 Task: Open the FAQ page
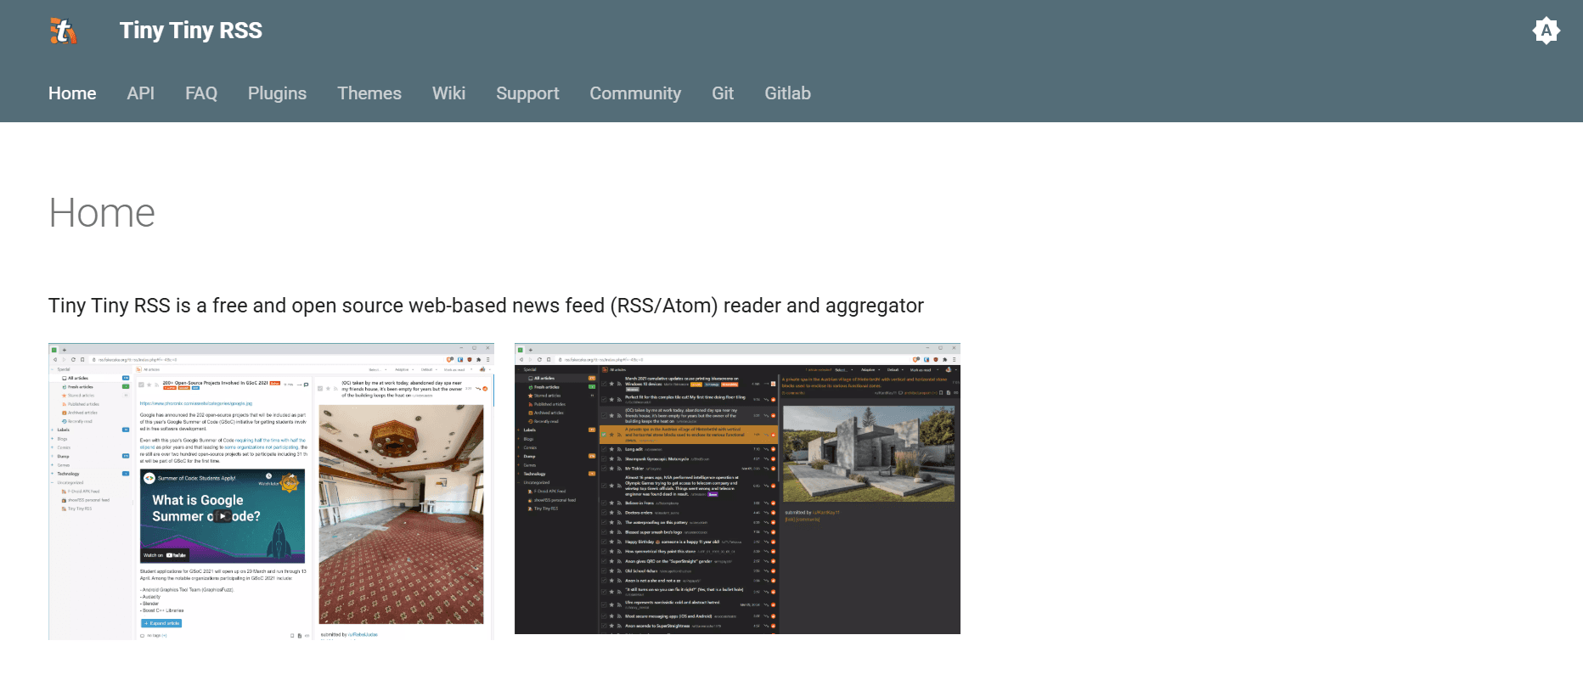tap(201, 93)
